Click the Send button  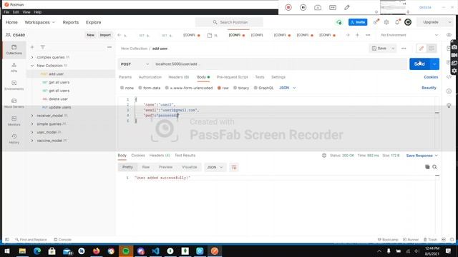pyautogui.click(x=420, y=64)
